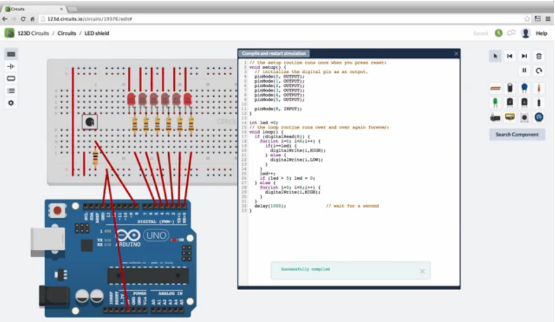Click the trash delete icon
Image resolution: width=555 pixels, height=322 pixels.
[539, 56]
